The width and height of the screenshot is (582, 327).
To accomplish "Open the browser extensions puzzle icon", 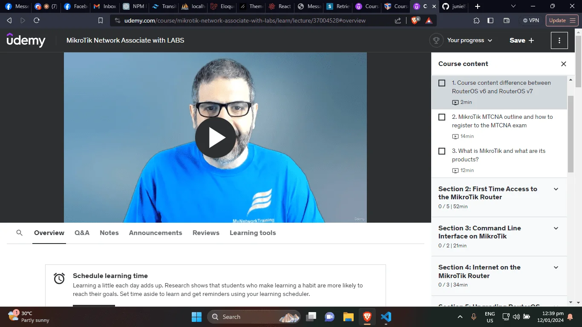I will click(477, 20).
